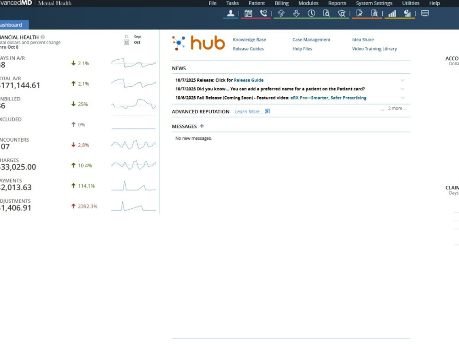Viewport: 459px width, 344px height.
Task: Click the Charges sparkline chart
Action: 134,165
